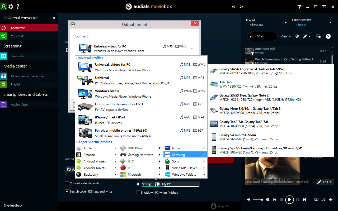Open the Copy DVD section

17,36
